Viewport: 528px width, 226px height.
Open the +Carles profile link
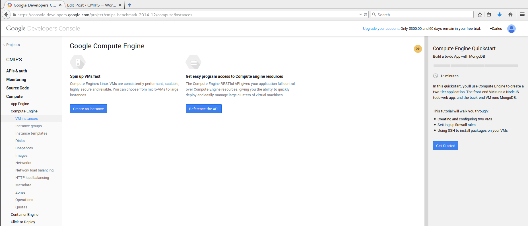[496, 29]
